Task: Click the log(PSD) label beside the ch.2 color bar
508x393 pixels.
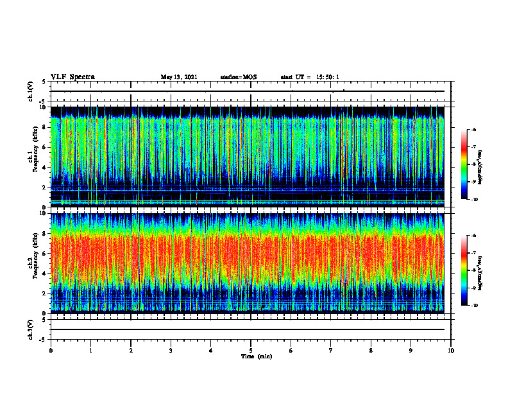Action: [480, 273]
